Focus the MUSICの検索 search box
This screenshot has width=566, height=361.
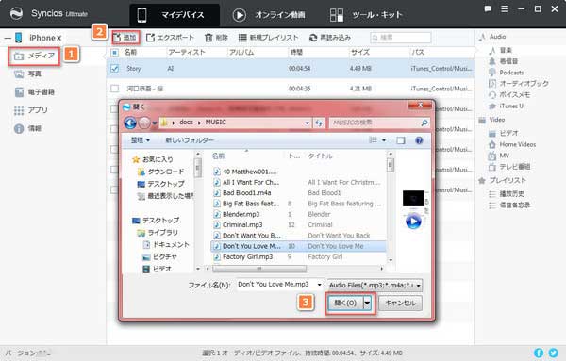[379, 123]
